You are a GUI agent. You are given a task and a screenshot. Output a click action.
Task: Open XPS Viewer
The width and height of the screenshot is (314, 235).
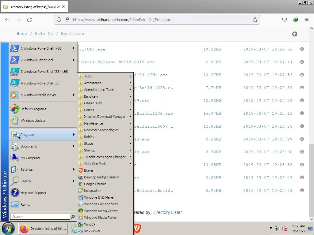(105, 231)
